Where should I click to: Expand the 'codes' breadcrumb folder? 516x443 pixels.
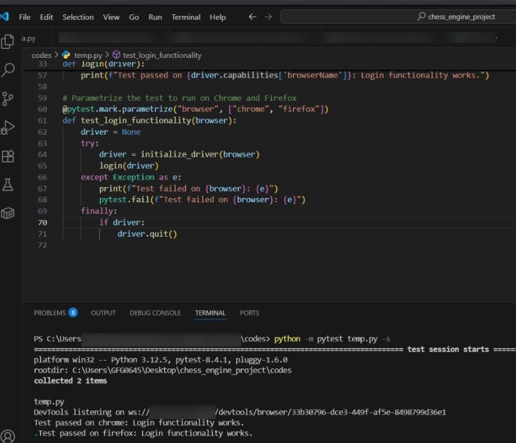(41, 55)
